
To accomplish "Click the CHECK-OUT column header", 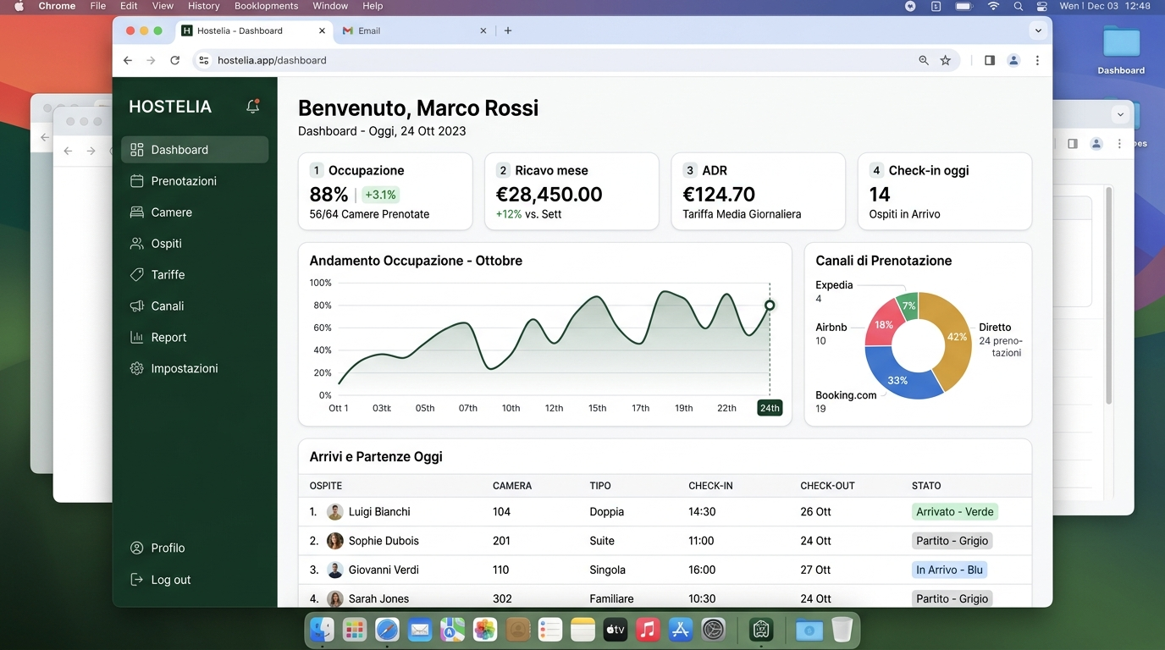I will click(x=827, y=486).
